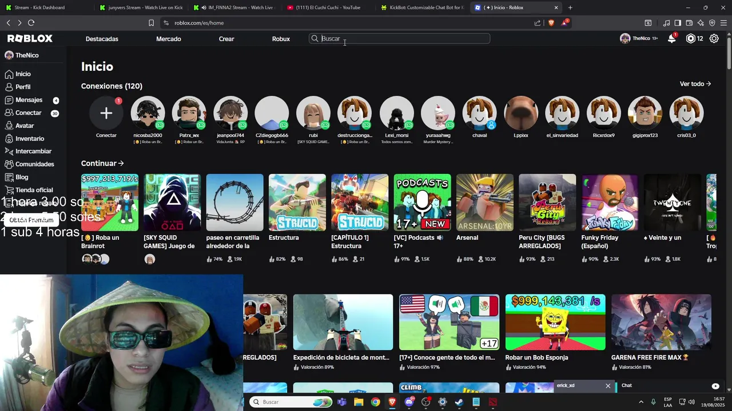Viewport: 732px width, 411px height.
Task: Open Roblox settings gear
Action: 714,38
